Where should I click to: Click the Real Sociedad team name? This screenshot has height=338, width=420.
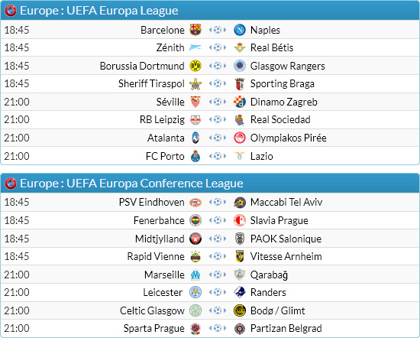click(x=280, y=119)
